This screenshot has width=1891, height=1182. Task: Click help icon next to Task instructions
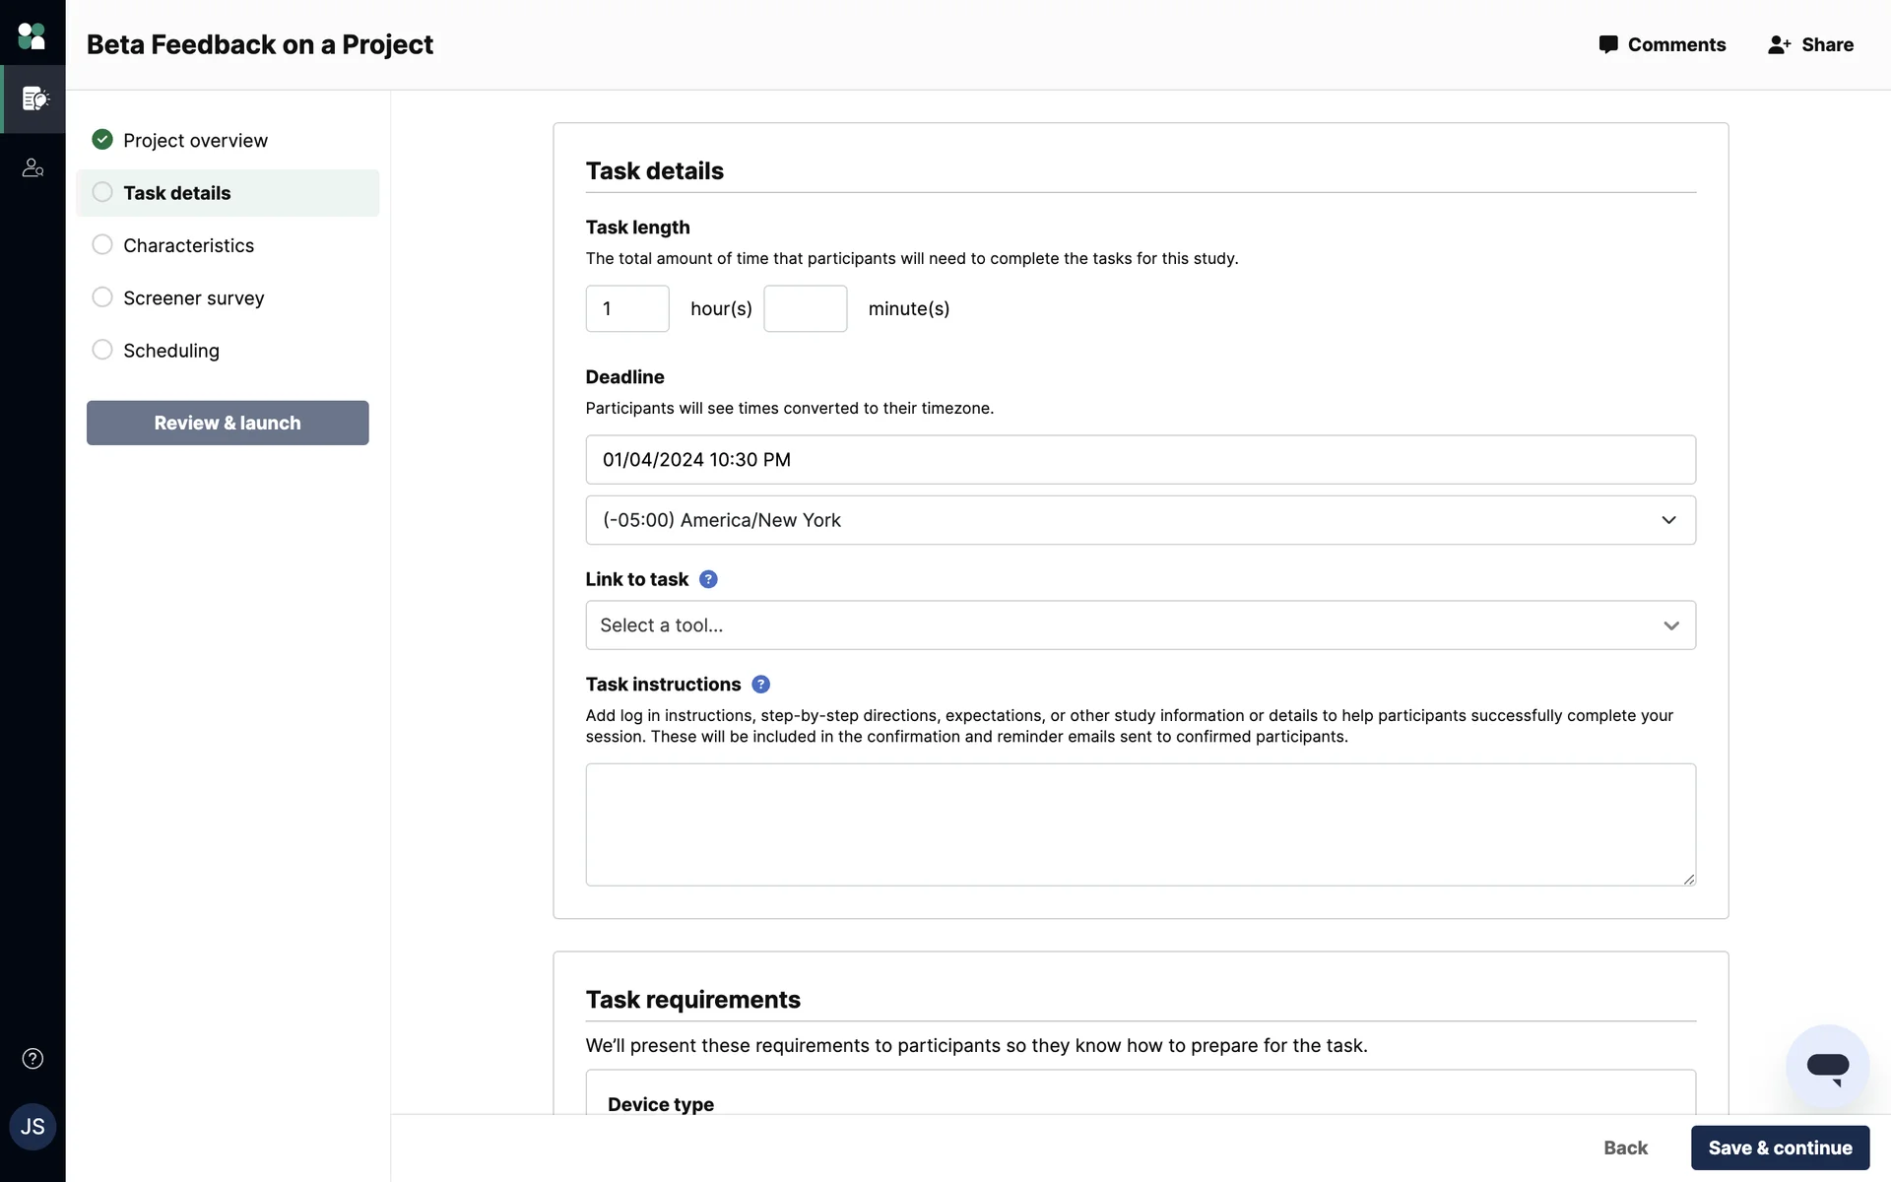pos(760,685)
